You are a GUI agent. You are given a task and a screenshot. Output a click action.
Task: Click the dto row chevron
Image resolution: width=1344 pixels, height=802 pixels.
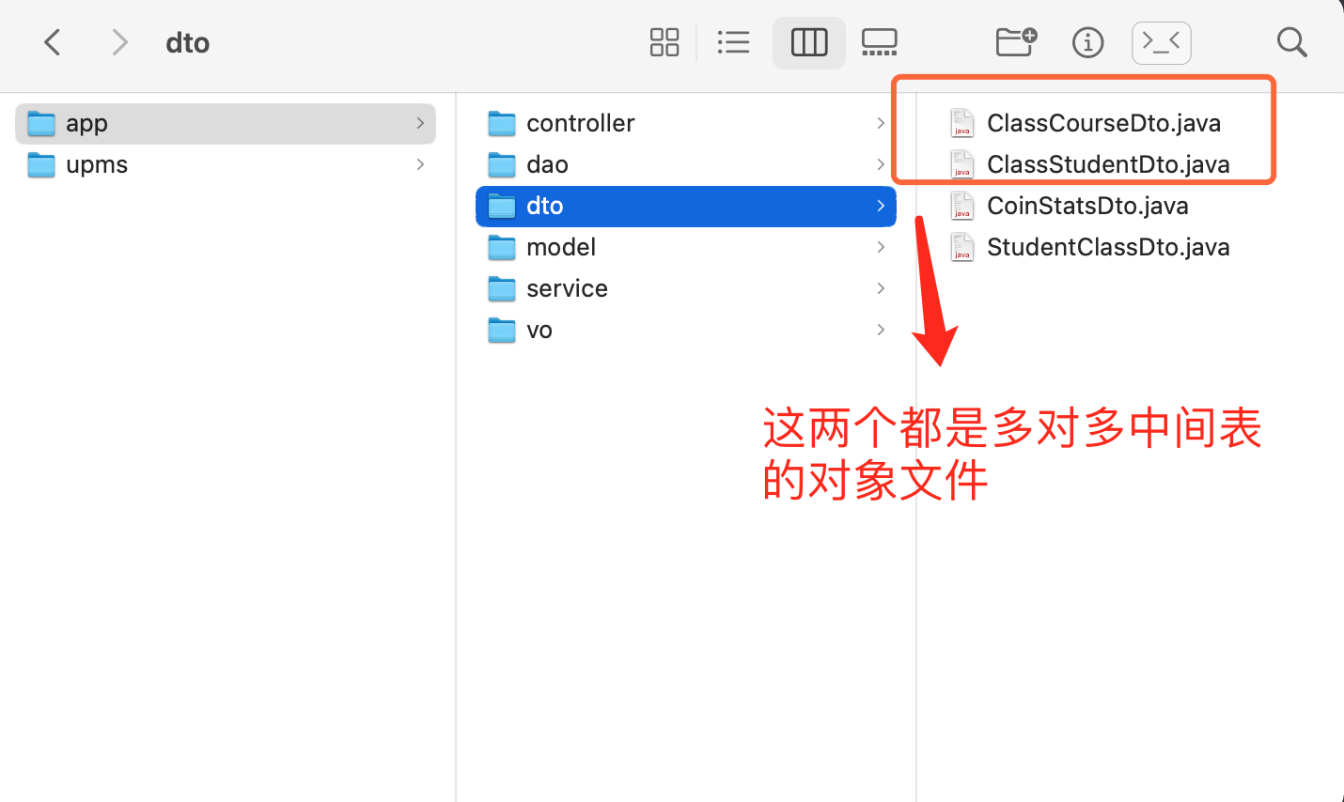tap(881, 206)
